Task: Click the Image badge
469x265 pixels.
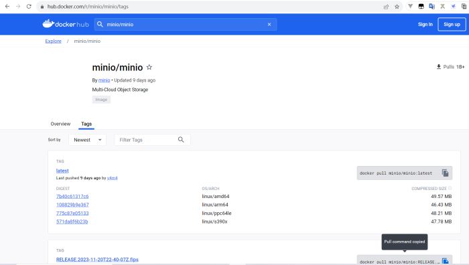Action: click(101, 100)
